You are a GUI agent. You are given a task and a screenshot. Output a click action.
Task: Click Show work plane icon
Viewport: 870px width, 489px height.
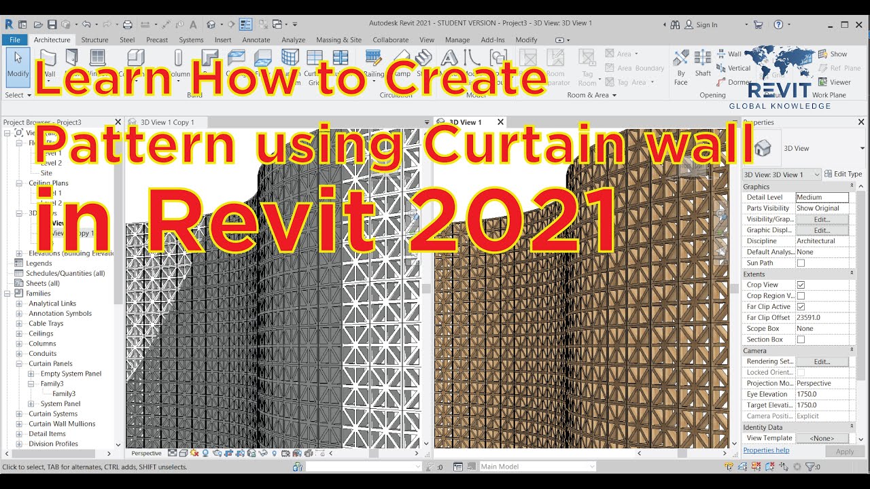click(x=833, y=54)
